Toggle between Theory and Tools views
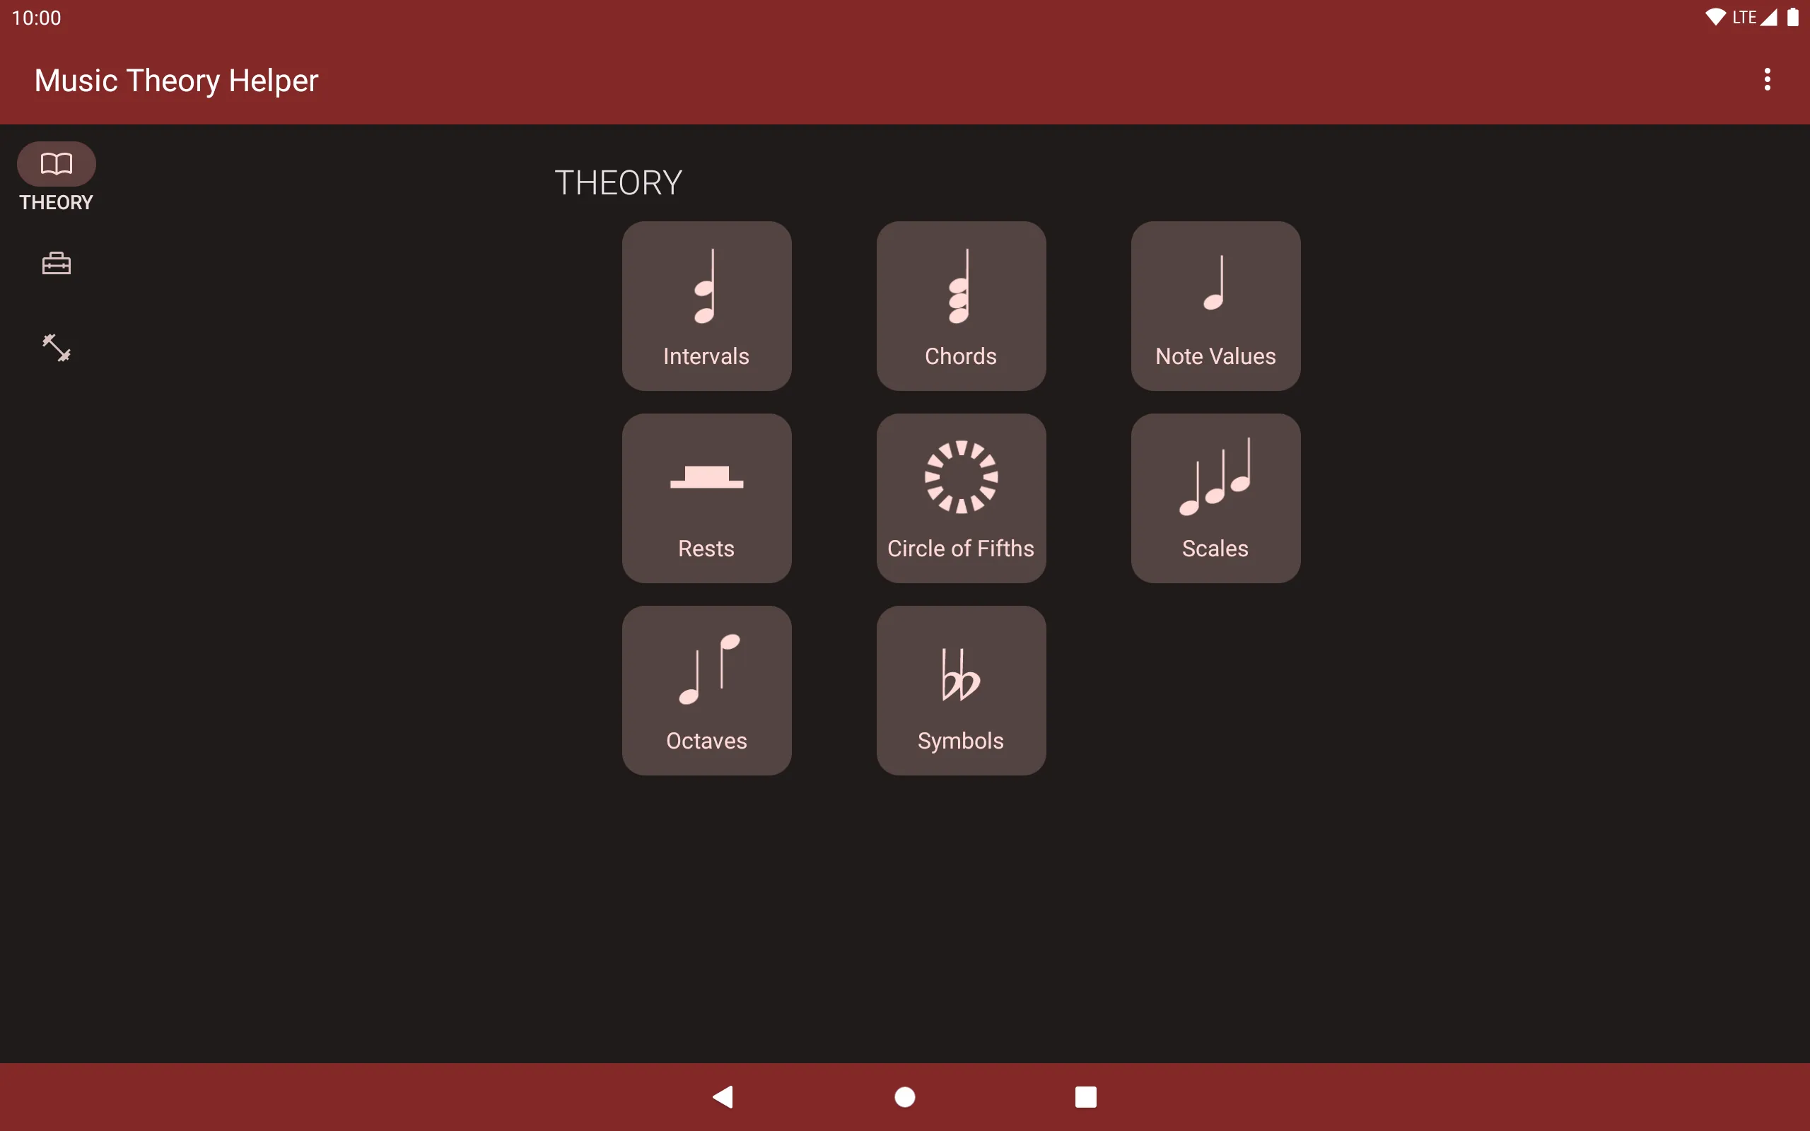Image resolution: width=1810 pixels, height=1131 pixels. click(x=54, y=264)
